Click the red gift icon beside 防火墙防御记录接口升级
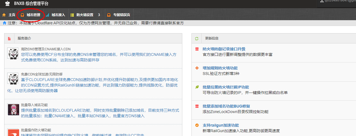Viewport: 356px width, 136px height. (x=197, y=49)
